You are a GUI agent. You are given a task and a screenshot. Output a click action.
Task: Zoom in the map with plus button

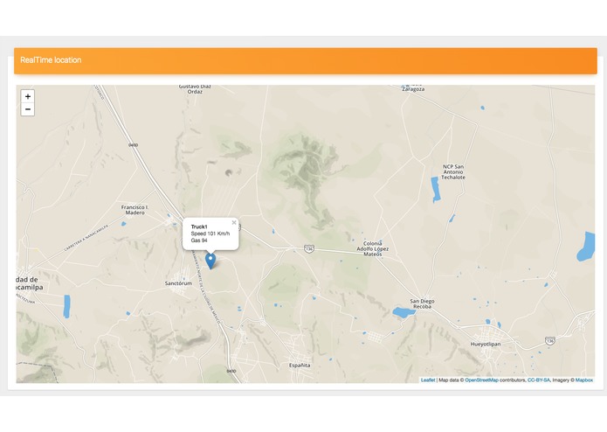27,96
